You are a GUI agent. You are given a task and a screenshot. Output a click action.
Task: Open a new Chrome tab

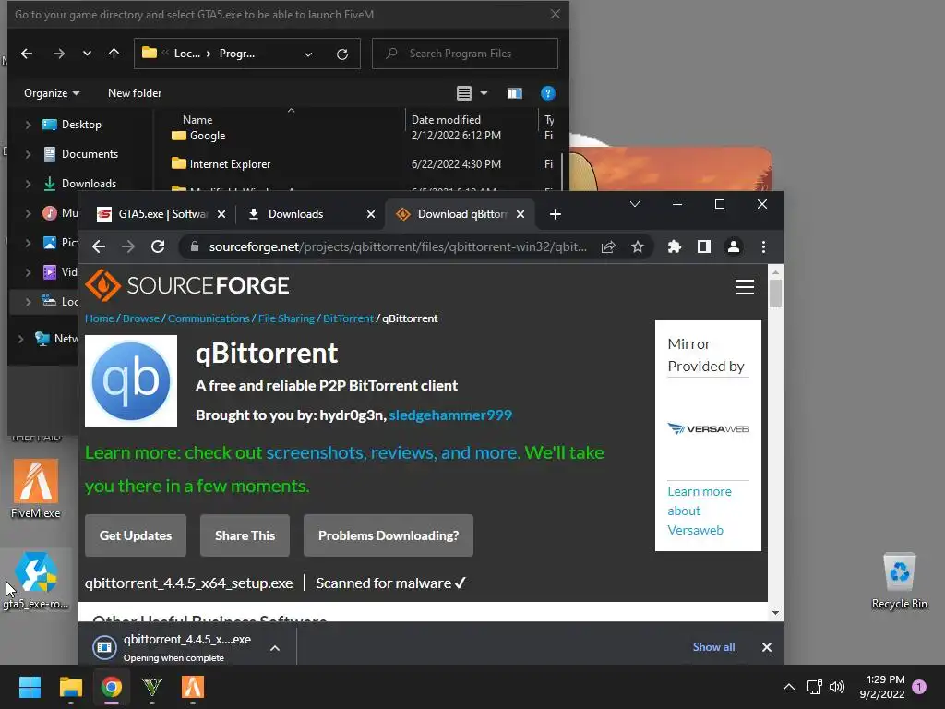point(555,214)
